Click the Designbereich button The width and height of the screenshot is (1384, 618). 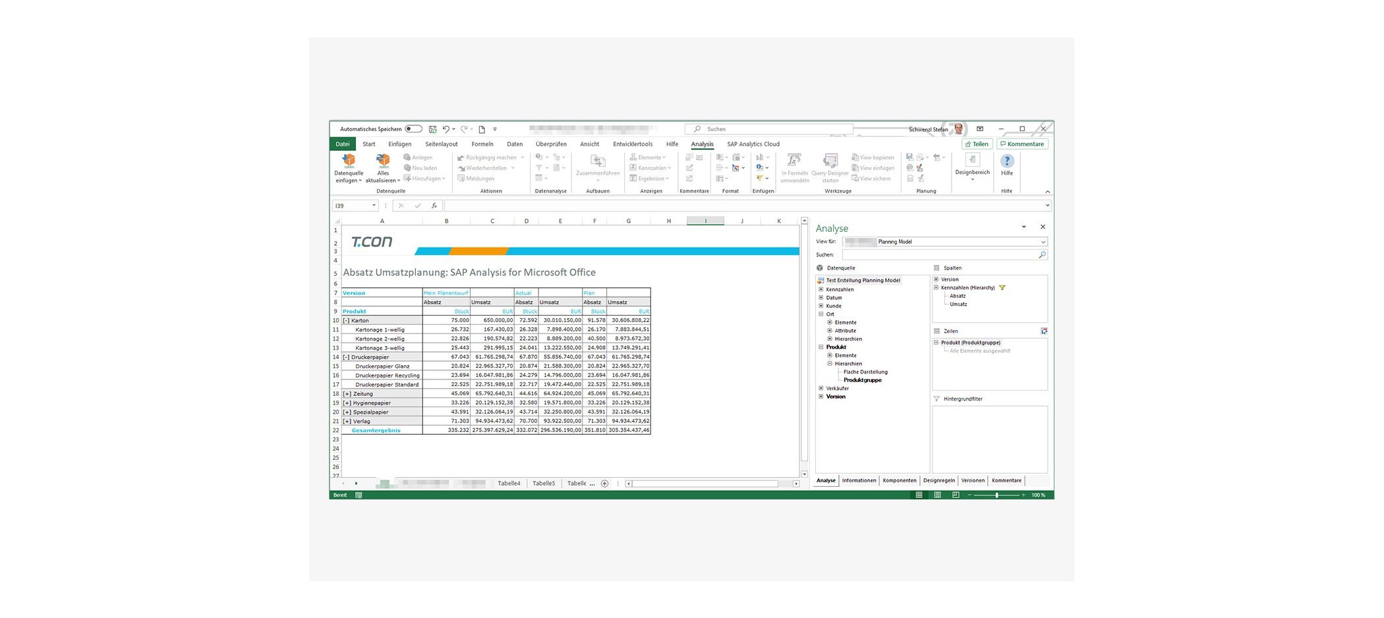[972, 165]
